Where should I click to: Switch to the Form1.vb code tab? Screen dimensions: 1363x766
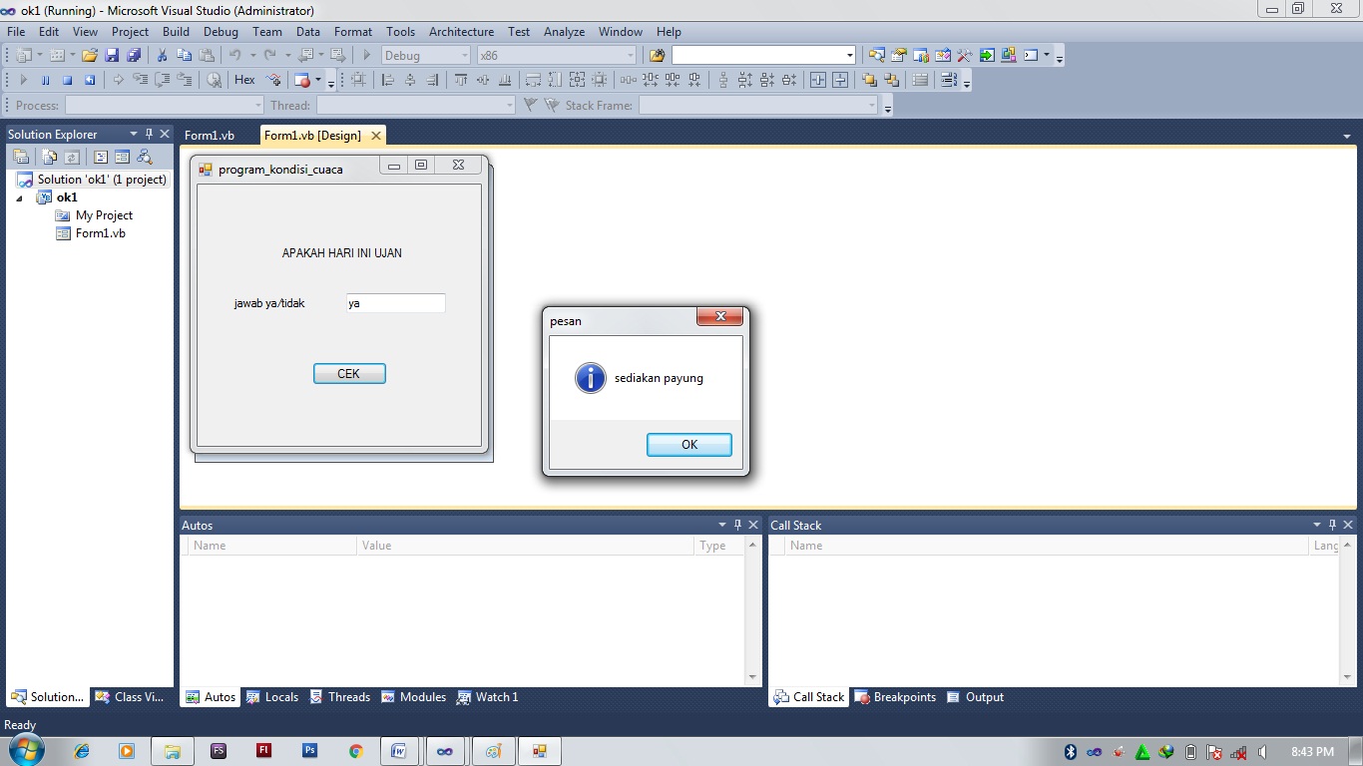pos(210,135)
